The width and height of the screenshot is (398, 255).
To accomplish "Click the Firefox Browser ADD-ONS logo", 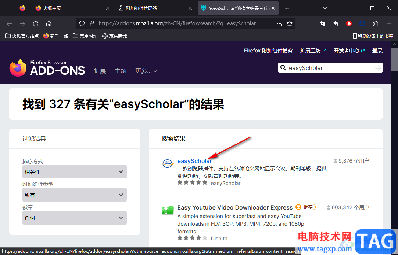I will (x=47, y=68).
